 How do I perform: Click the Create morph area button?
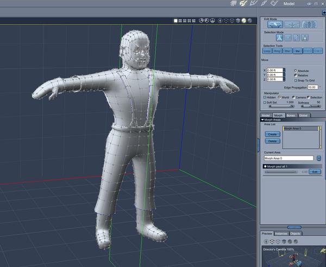(273, 135)
